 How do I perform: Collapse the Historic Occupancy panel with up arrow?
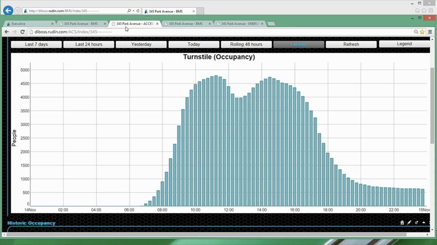pos(424,223)
